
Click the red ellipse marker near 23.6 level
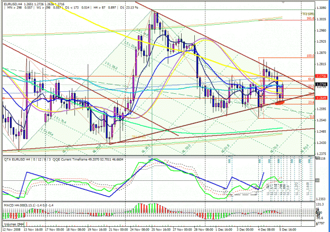coord(280,102)
